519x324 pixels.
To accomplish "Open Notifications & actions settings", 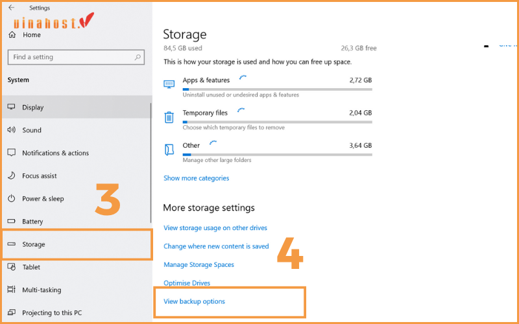I will click(x=55, y=153).
